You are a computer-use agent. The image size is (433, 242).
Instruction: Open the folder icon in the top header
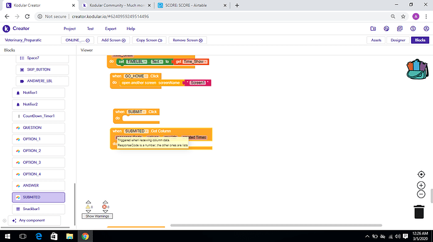(x=373, y=29)
